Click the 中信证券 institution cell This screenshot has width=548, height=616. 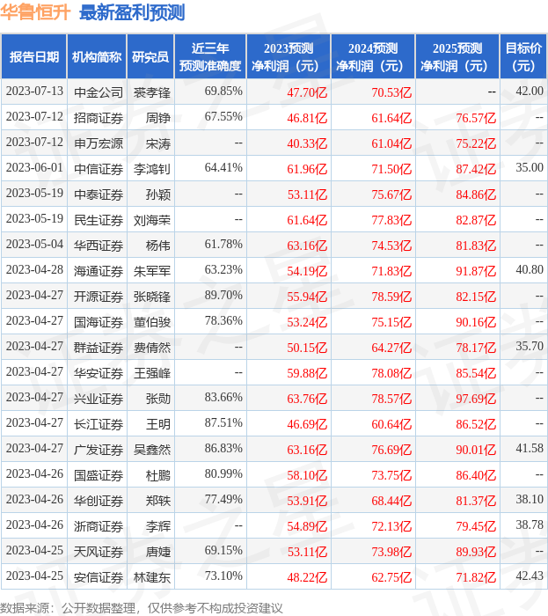pyautogui.click(x=99, y=169)
